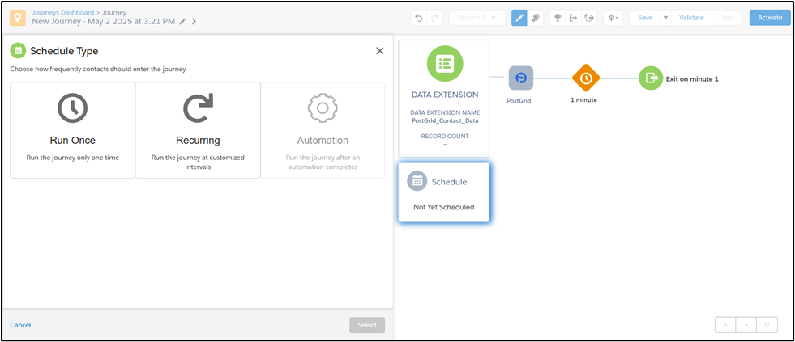The height and width of the screenshot is (342, 795).
Task: Click the PostGrid label on canvas
Action: (x=519, y=101)
